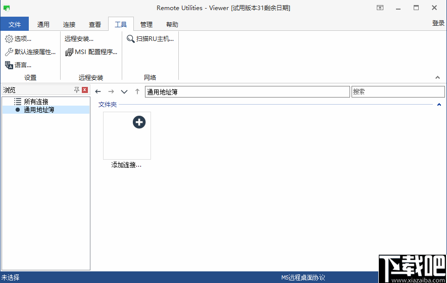The height and width of the screenshot is (283, 447).
Task: Focus the 搜索 search box
Action: (x=398, y=92)
